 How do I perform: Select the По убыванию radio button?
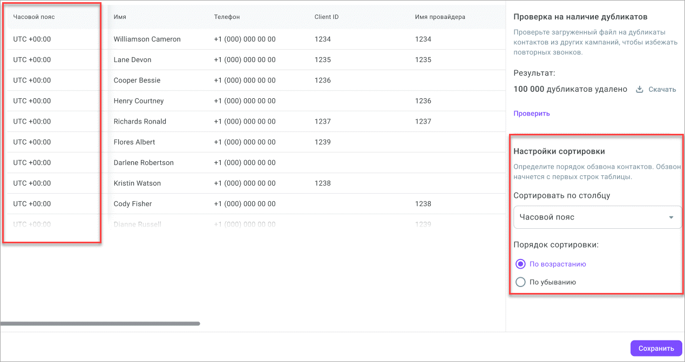(x=520, y=282)
